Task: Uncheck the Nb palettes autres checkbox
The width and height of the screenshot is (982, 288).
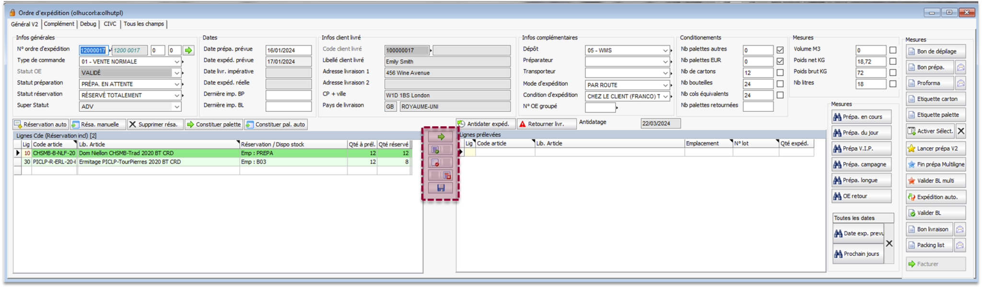Action: coord(780,50)
